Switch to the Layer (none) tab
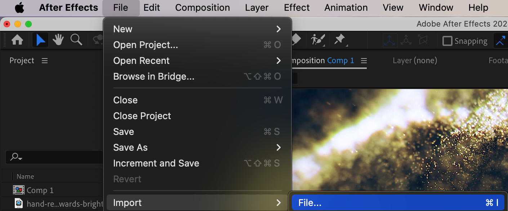508x211 pixels. point(415,61)
